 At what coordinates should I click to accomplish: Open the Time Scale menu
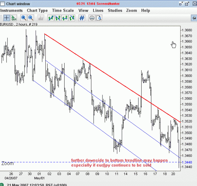(x=63, y=10)
